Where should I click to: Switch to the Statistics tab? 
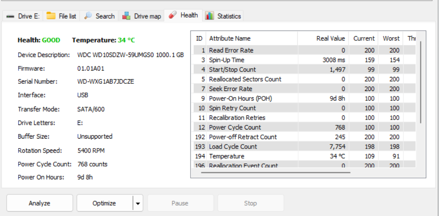click(229, 16)
